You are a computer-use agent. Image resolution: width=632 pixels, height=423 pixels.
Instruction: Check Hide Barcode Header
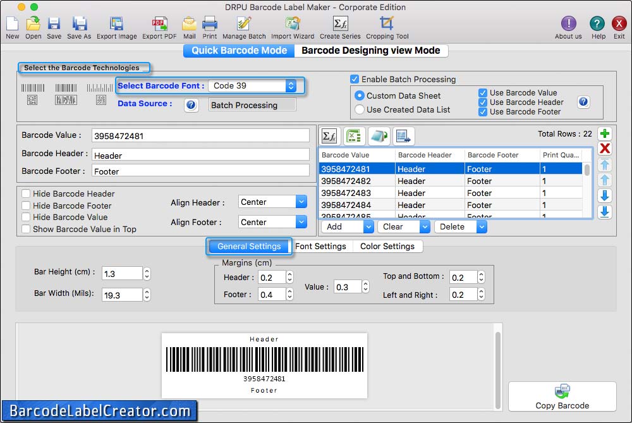26,193
